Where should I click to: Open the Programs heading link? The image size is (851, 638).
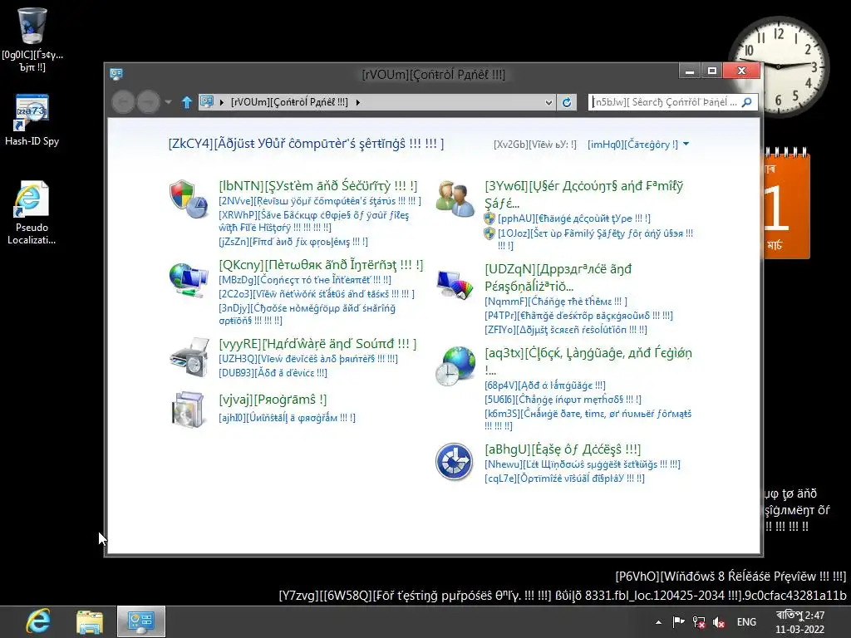pyautogui.click(x=273, y=400)
